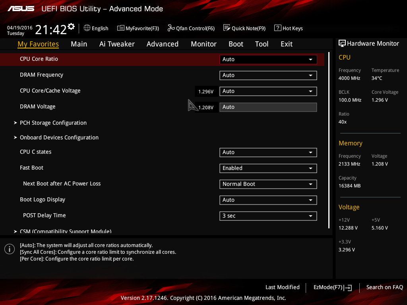This screenshot has height=305, width=407.
Task: Switch to the Ai Tweaker tab
Action: [x=117, y=44]
